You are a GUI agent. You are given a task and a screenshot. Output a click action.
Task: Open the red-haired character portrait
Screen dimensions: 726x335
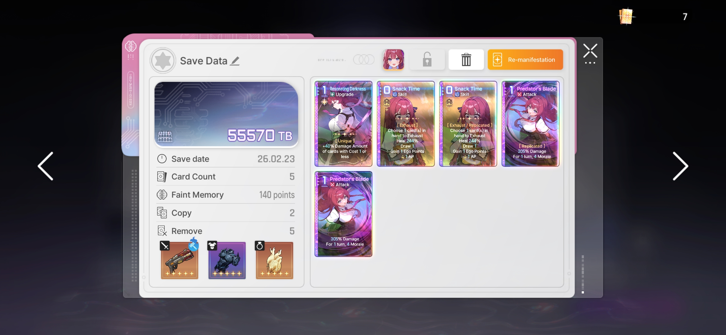tap(393, 60)
